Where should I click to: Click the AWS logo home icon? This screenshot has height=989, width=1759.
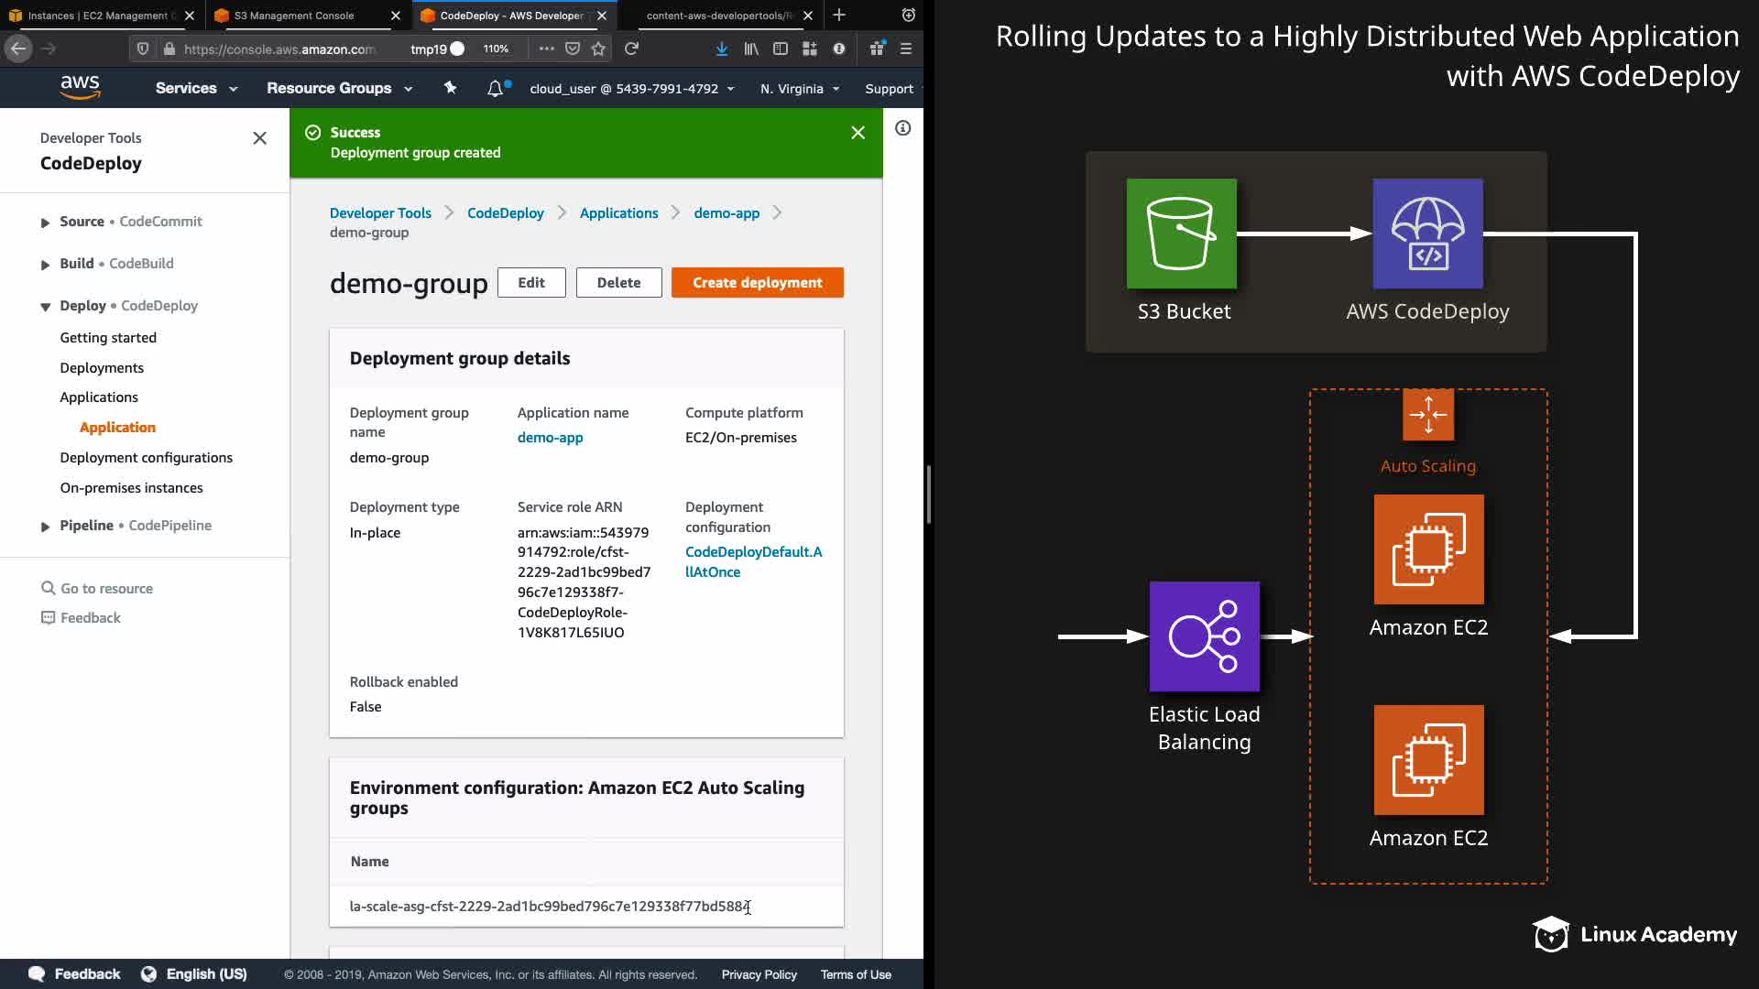point(80,87)
